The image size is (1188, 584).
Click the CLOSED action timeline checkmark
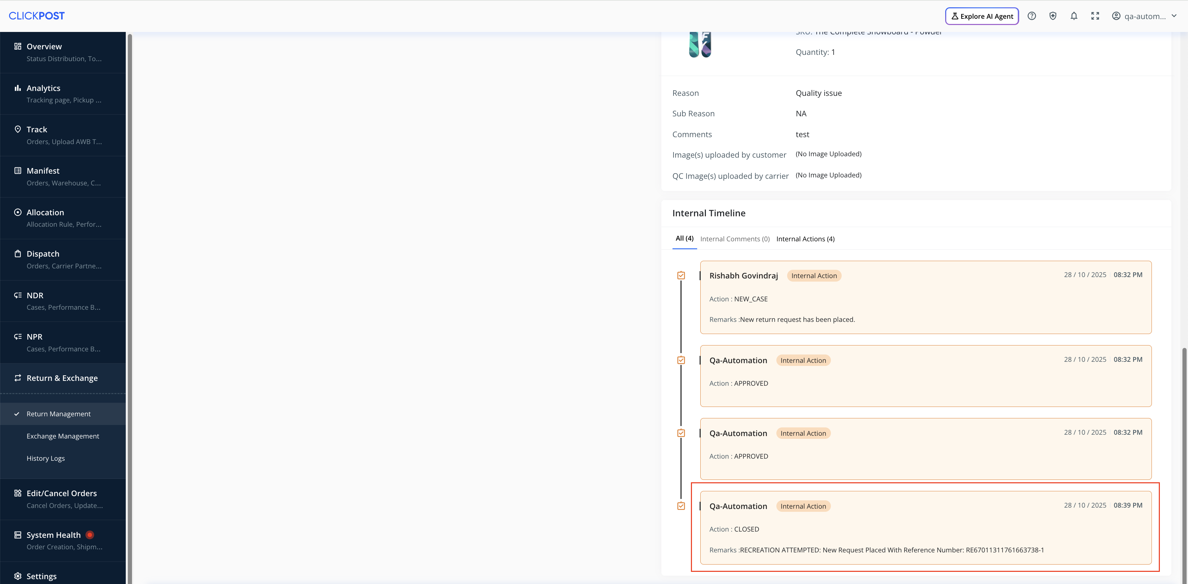point(681,506)
